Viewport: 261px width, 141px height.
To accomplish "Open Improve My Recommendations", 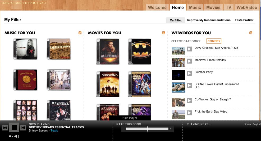I will click(x=209, y=20).
